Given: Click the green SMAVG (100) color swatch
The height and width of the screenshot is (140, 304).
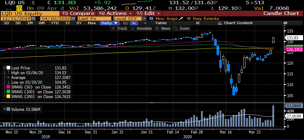Looking at the screenshot, I should point(8,92).
